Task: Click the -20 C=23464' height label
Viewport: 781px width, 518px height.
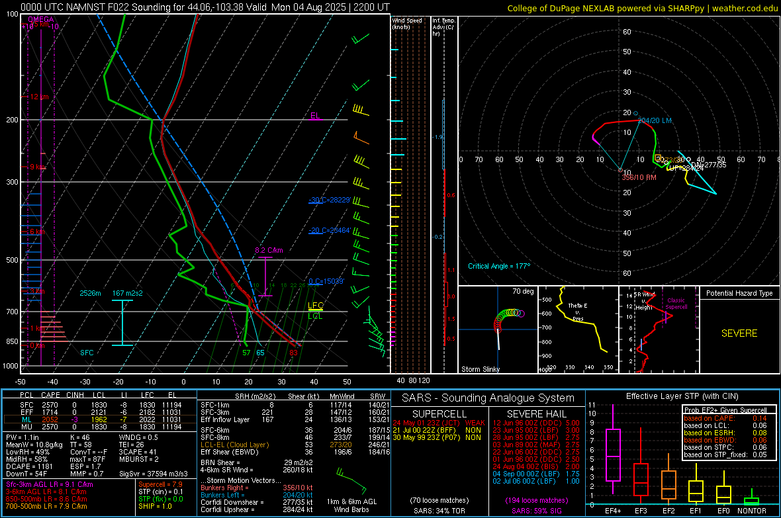Action: (330, 231)
